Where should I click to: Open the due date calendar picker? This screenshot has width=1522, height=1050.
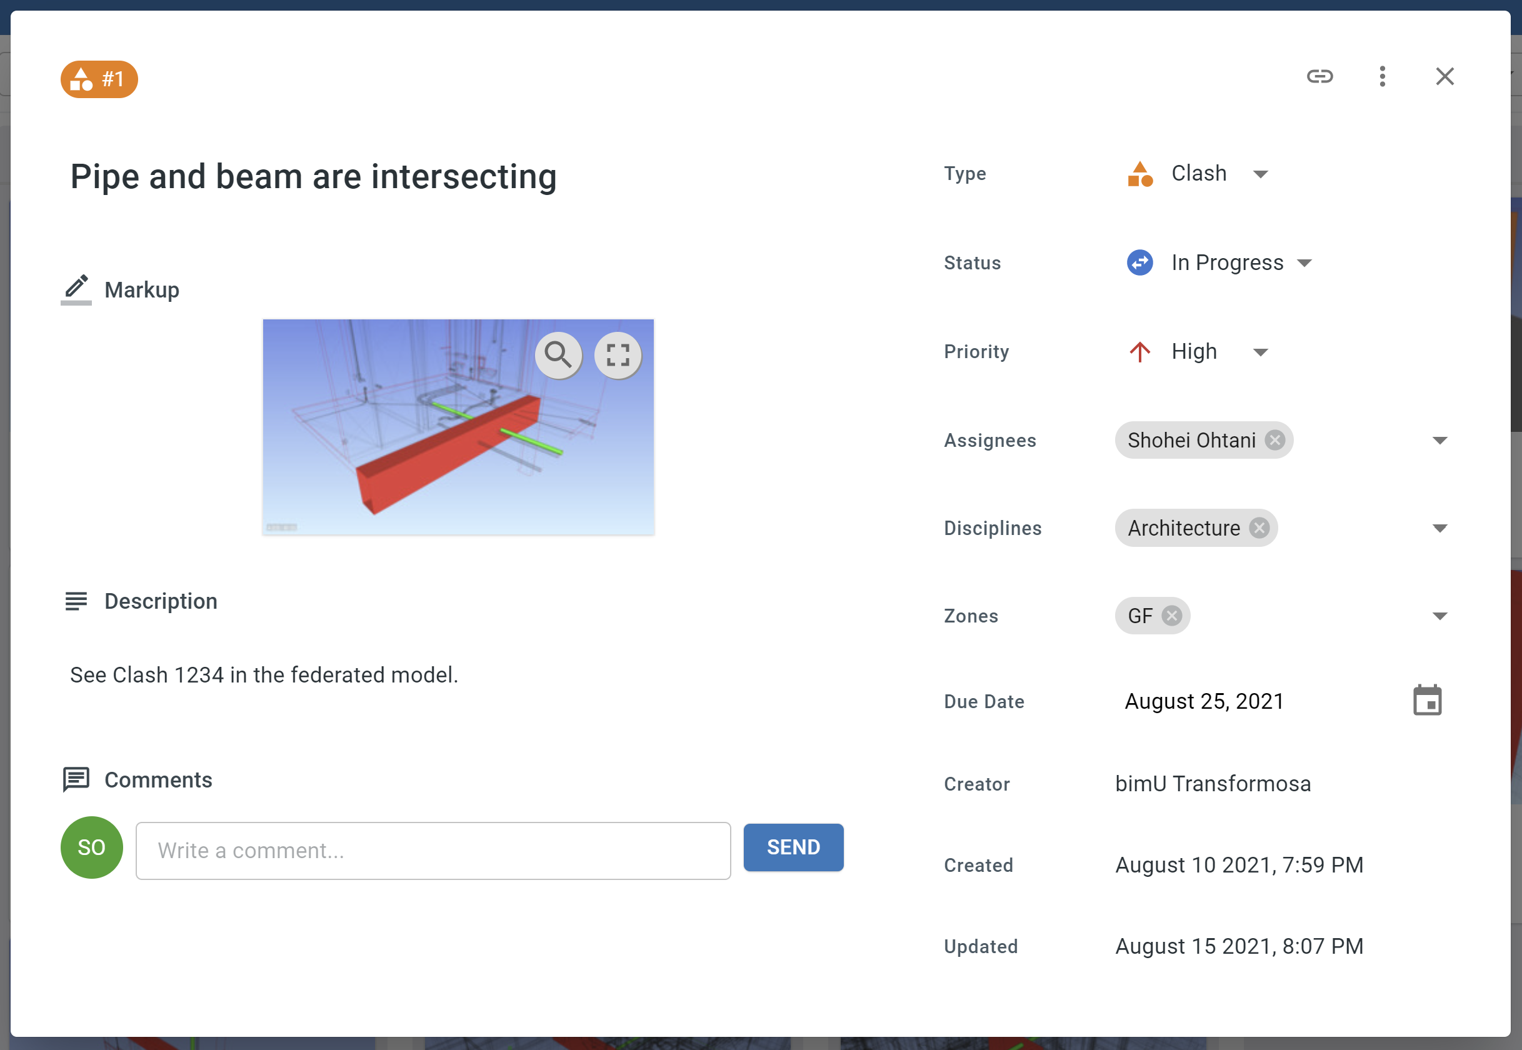click(x=1426, y=700)
